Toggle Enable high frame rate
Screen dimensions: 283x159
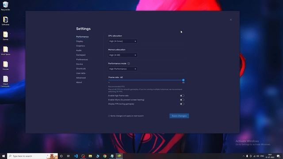[x=182, y=96]
